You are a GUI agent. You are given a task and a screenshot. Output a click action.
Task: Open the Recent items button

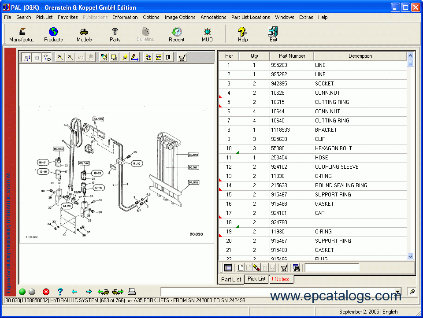(176, 34)
